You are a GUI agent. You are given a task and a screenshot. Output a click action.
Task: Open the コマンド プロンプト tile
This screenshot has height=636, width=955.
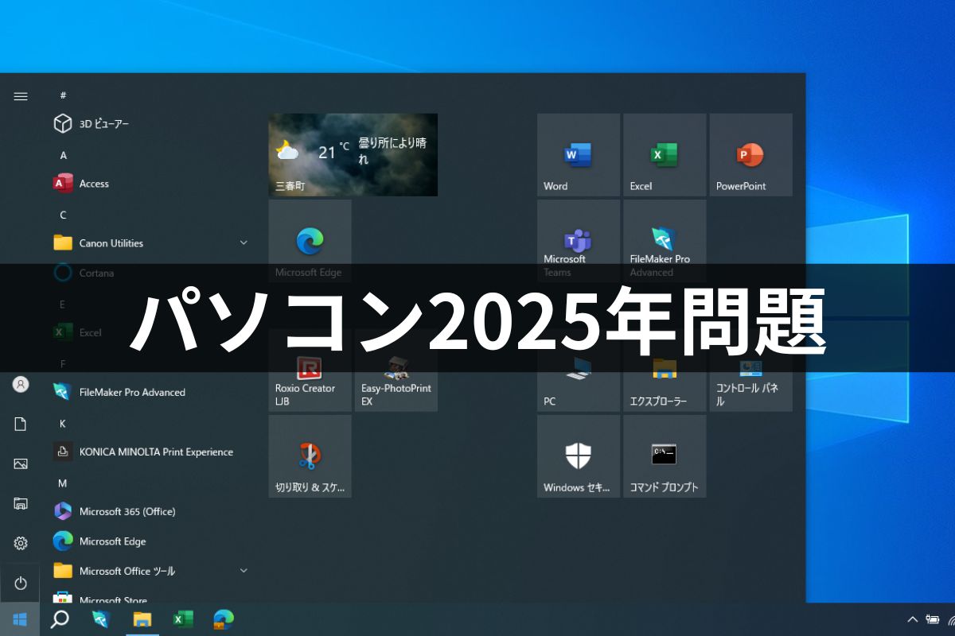coord(665,456)
